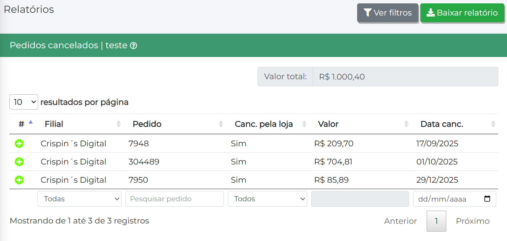The width and height of the screenshot is (507, 241).
Task: Sort table by Pedido column
Action: (147, 124)
